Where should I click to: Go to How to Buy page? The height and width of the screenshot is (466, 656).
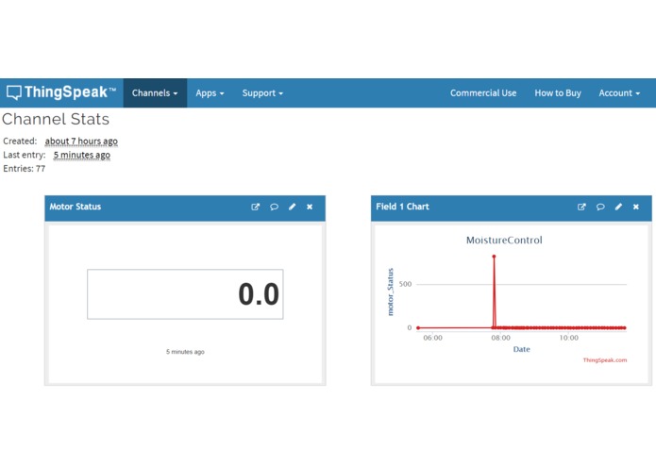558,92
